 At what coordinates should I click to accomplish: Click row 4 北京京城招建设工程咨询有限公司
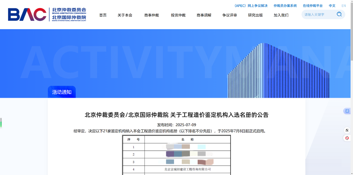coord(188,169)
